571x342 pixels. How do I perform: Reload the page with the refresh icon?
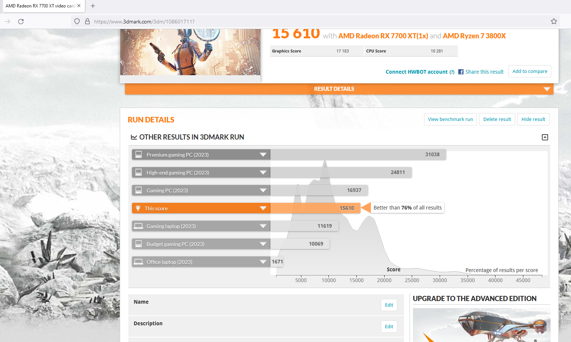(x=21, y=22)
